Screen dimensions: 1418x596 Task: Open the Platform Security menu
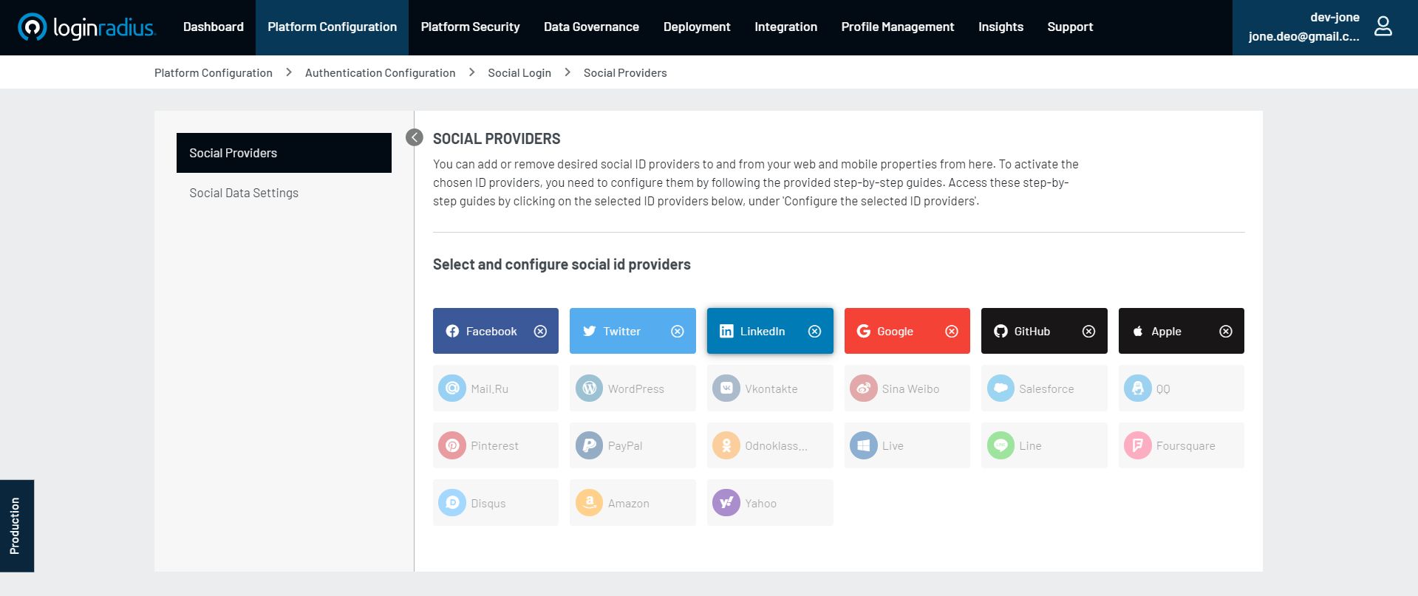coord(470,27)
